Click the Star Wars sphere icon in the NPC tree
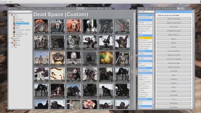 tap(14, 32)
